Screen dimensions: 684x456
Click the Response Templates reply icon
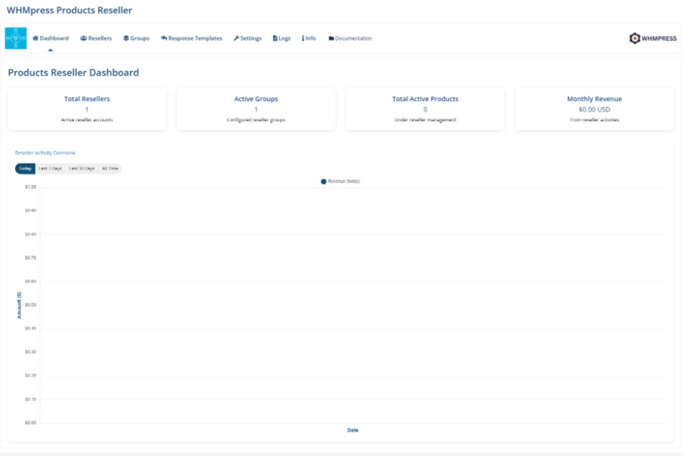[x=164, y=38]
